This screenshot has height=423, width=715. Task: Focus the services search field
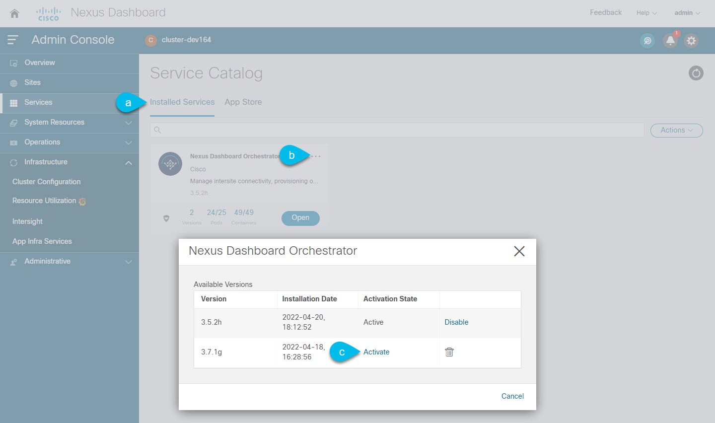click(x=397, y=130)
